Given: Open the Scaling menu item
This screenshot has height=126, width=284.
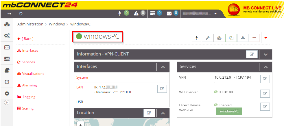Looking at the screenshot, I should pos(25,108).
